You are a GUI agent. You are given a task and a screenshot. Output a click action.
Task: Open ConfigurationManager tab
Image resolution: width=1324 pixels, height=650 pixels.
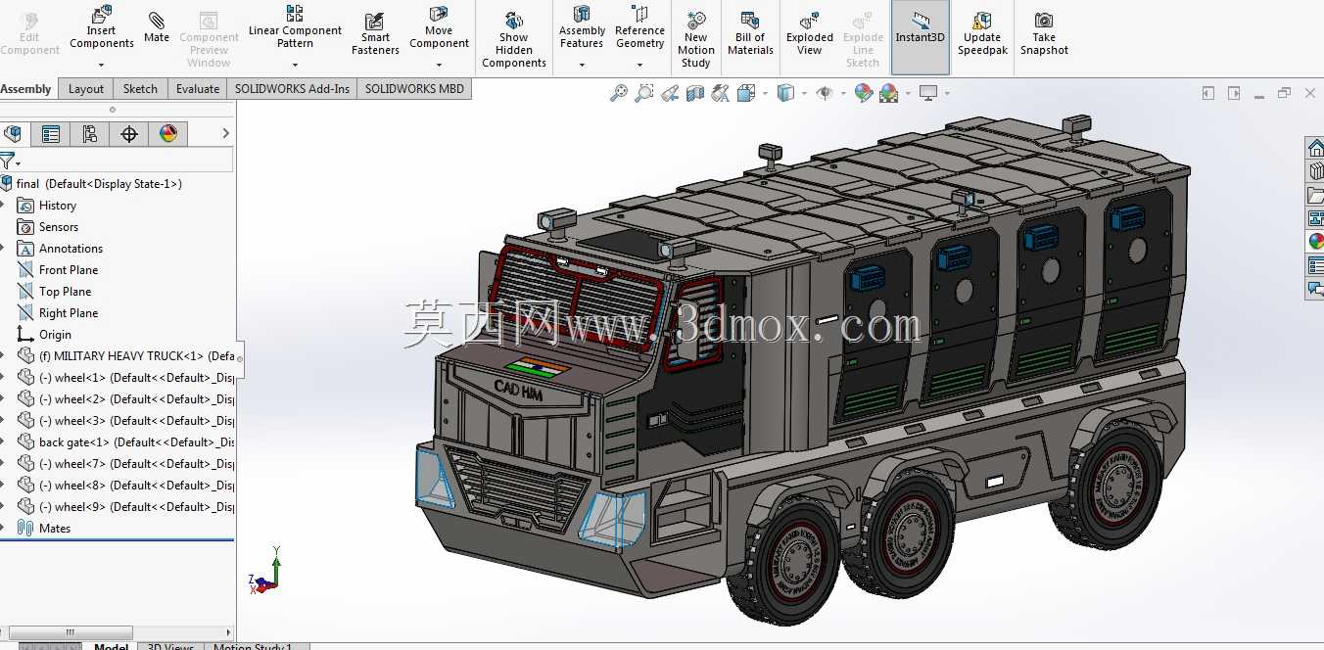pyautogui.click(x=90, y=134)
